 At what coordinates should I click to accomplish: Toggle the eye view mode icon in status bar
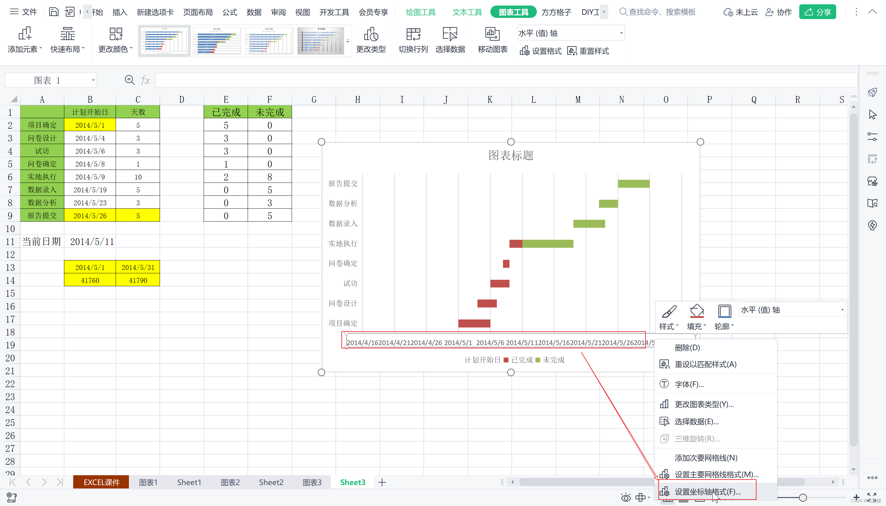[626, 498]
